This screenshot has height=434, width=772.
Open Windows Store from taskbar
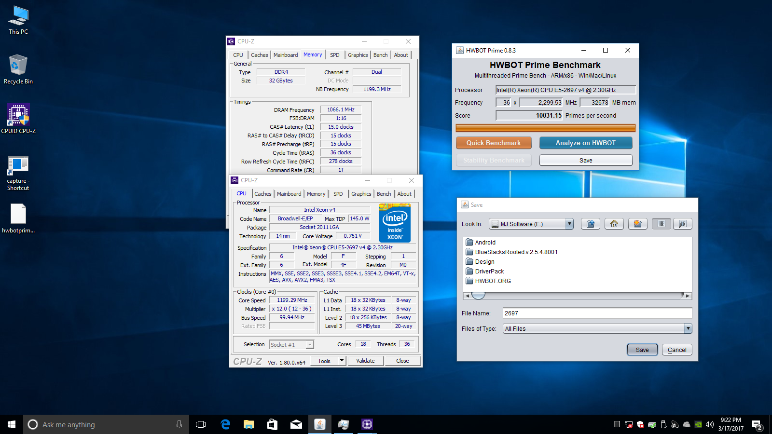pos(272,424)
